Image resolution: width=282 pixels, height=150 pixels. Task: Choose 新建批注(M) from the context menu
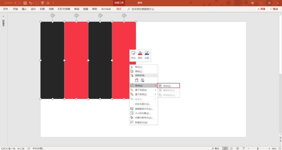[144, 122]
